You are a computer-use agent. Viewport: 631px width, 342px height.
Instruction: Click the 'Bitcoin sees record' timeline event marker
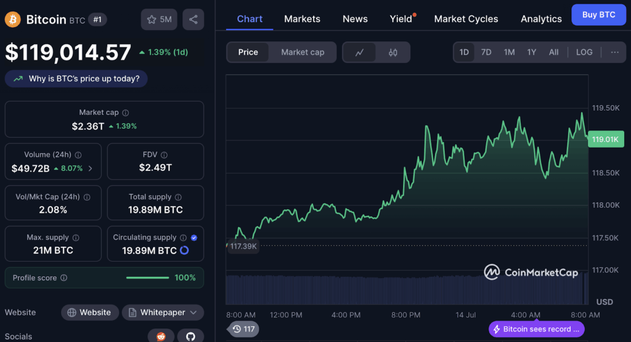click(535, 329)
